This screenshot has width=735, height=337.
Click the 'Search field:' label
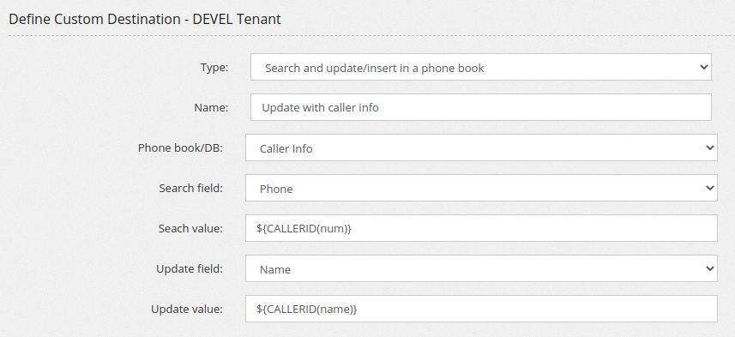(190, 189)
